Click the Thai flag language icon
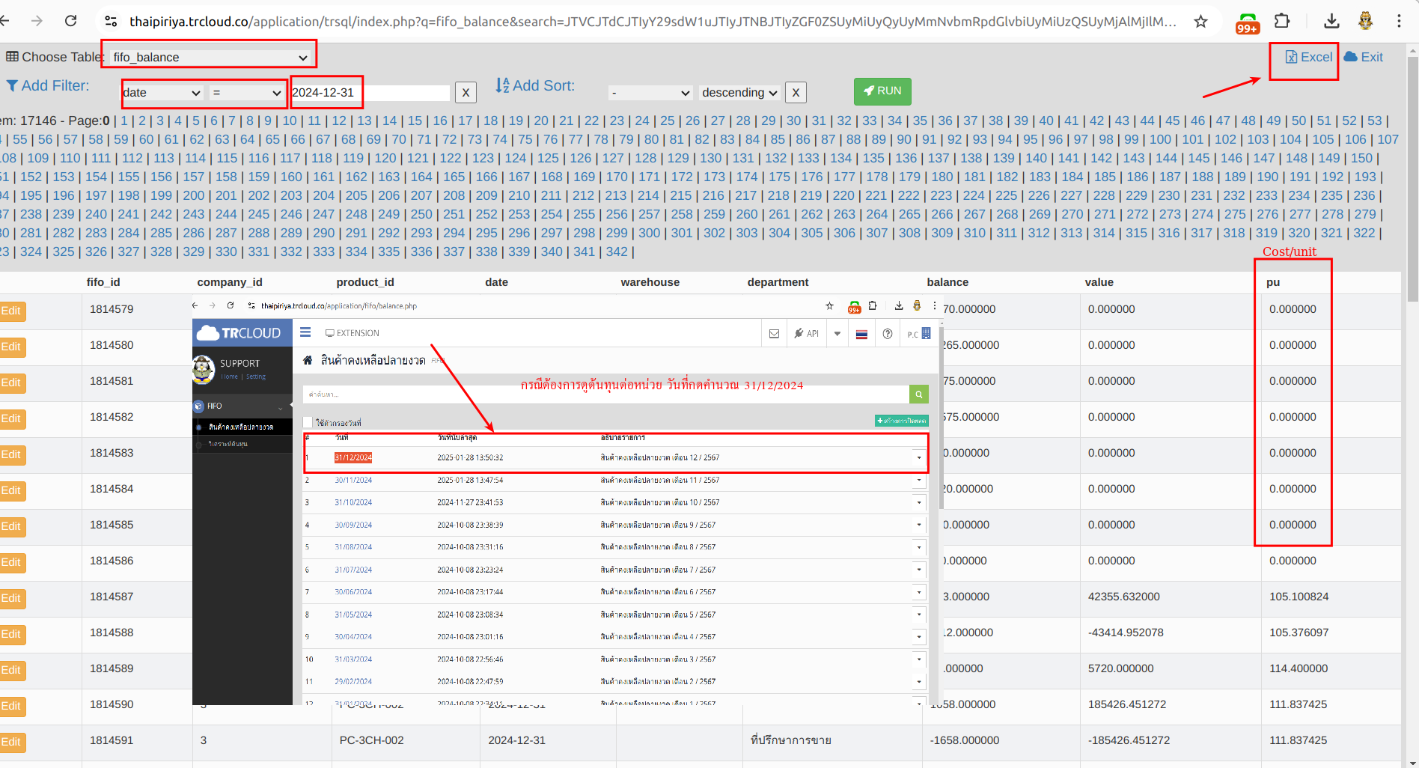This screenshot has width=1419, height=768. (x=861, y=334)
